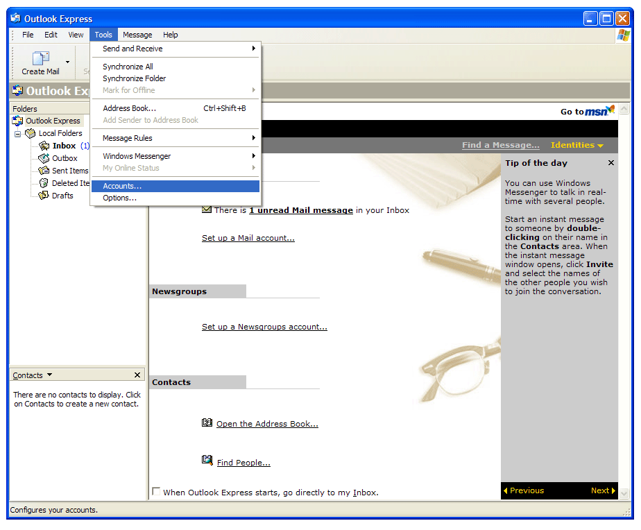Show the Previous tip

click(524, 490)
